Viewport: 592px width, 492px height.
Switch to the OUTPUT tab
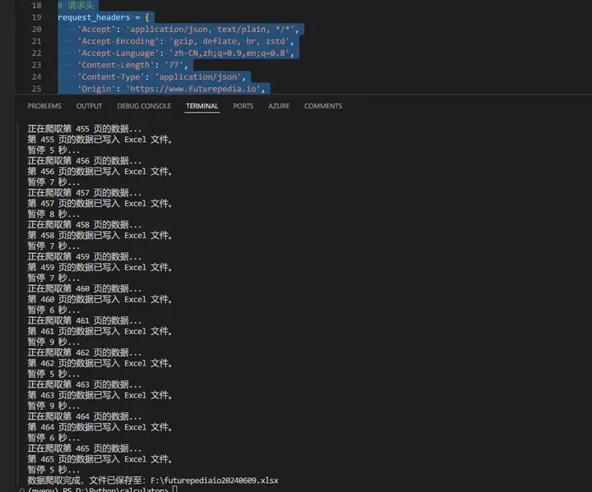[89, 106]
